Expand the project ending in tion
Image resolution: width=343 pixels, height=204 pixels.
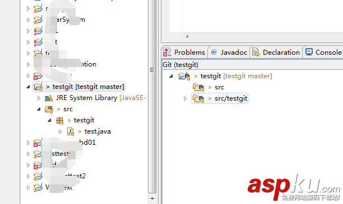[28, 65]
